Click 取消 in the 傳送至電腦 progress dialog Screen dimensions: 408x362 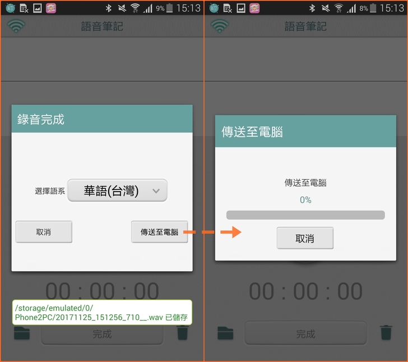[305, 238]
